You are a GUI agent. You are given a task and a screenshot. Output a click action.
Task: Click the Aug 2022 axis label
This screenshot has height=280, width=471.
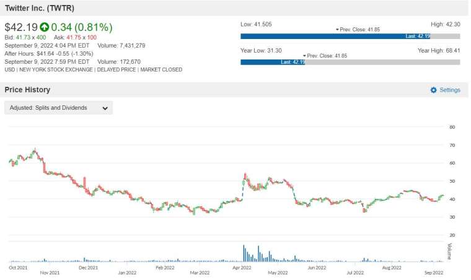click(x=392, y=268)
